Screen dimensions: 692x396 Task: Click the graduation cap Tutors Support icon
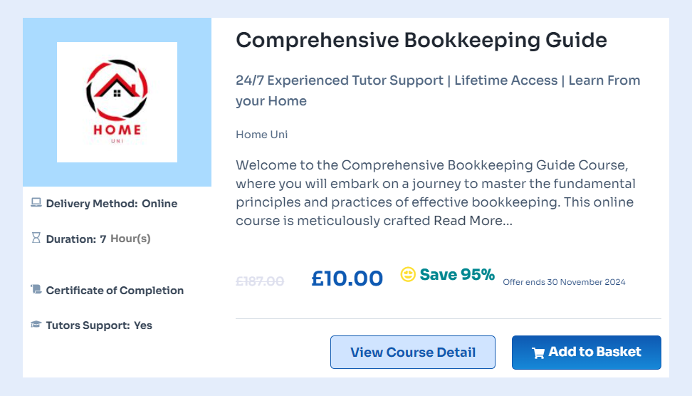click(x=36, y=325)
